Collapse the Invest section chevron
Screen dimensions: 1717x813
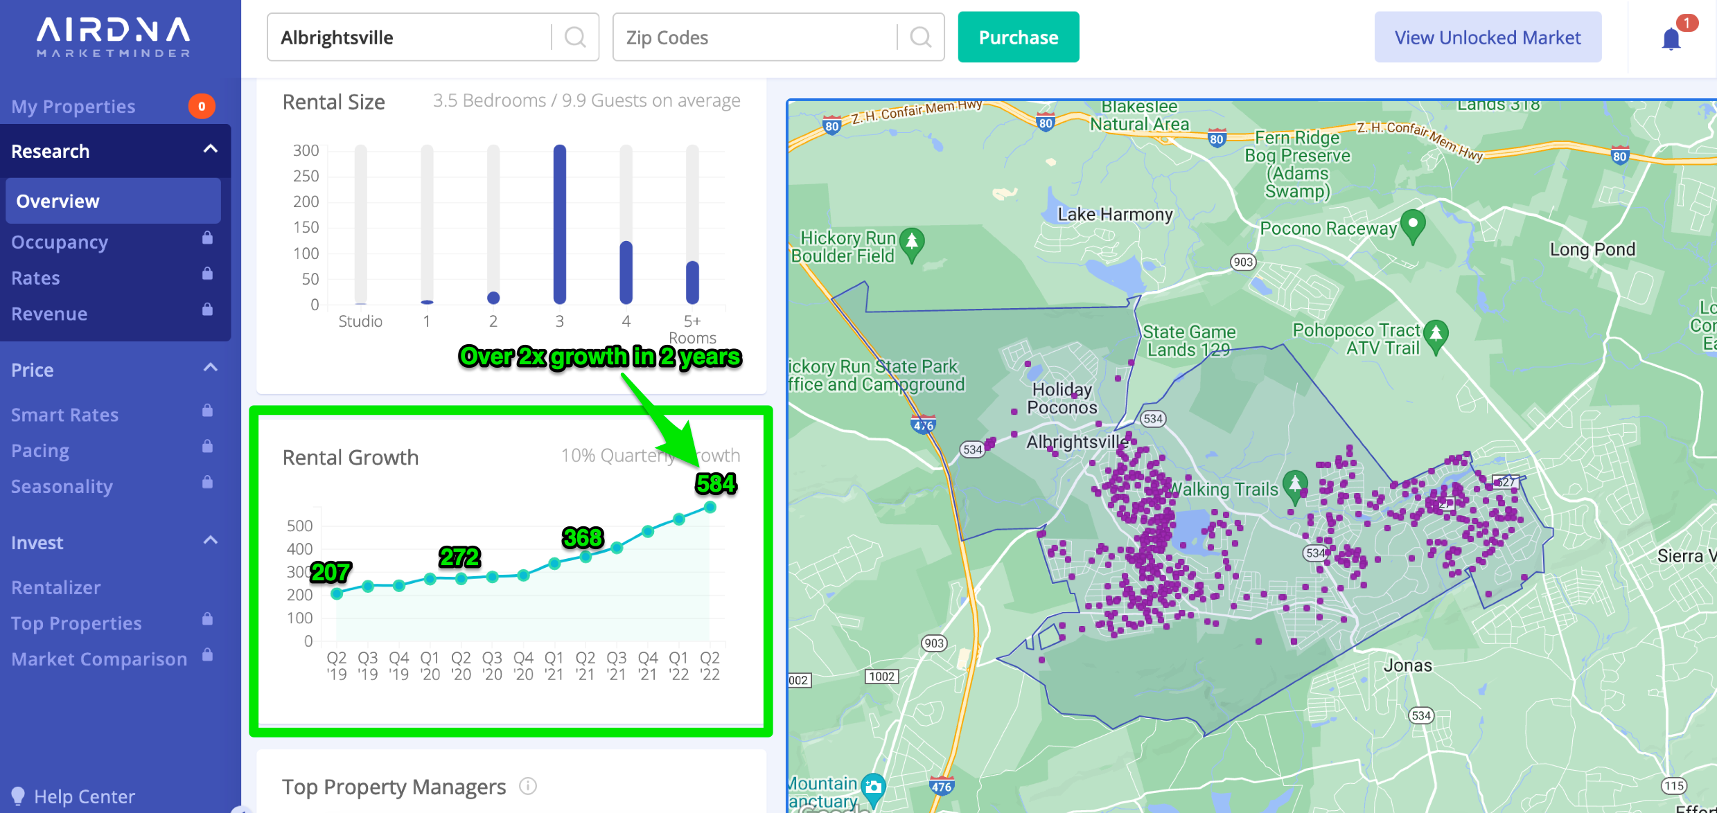click(211, 540)
